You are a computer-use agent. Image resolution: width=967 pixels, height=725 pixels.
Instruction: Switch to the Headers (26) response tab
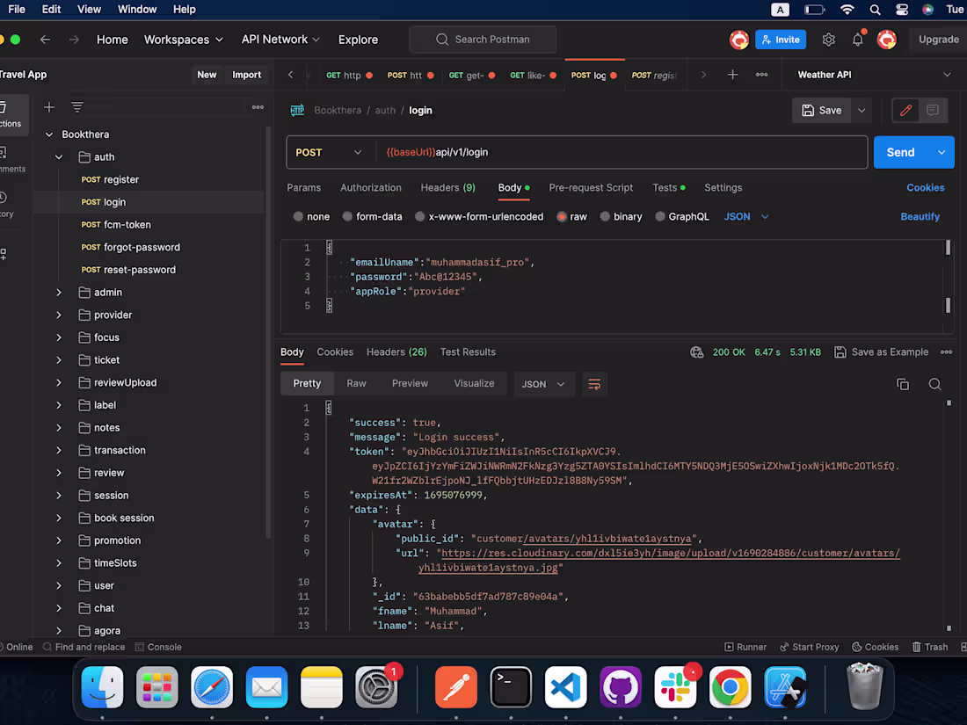tap(396, 352)
